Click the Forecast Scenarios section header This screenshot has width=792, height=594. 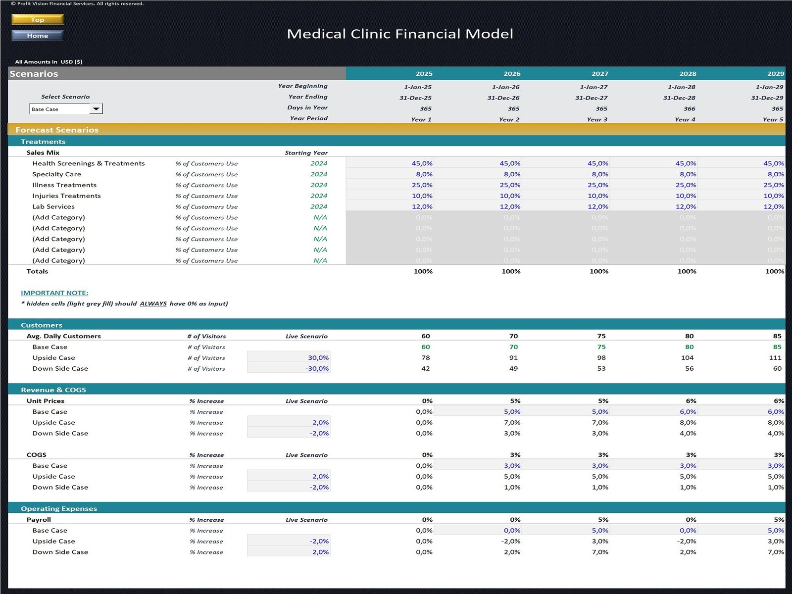[57, 130]
